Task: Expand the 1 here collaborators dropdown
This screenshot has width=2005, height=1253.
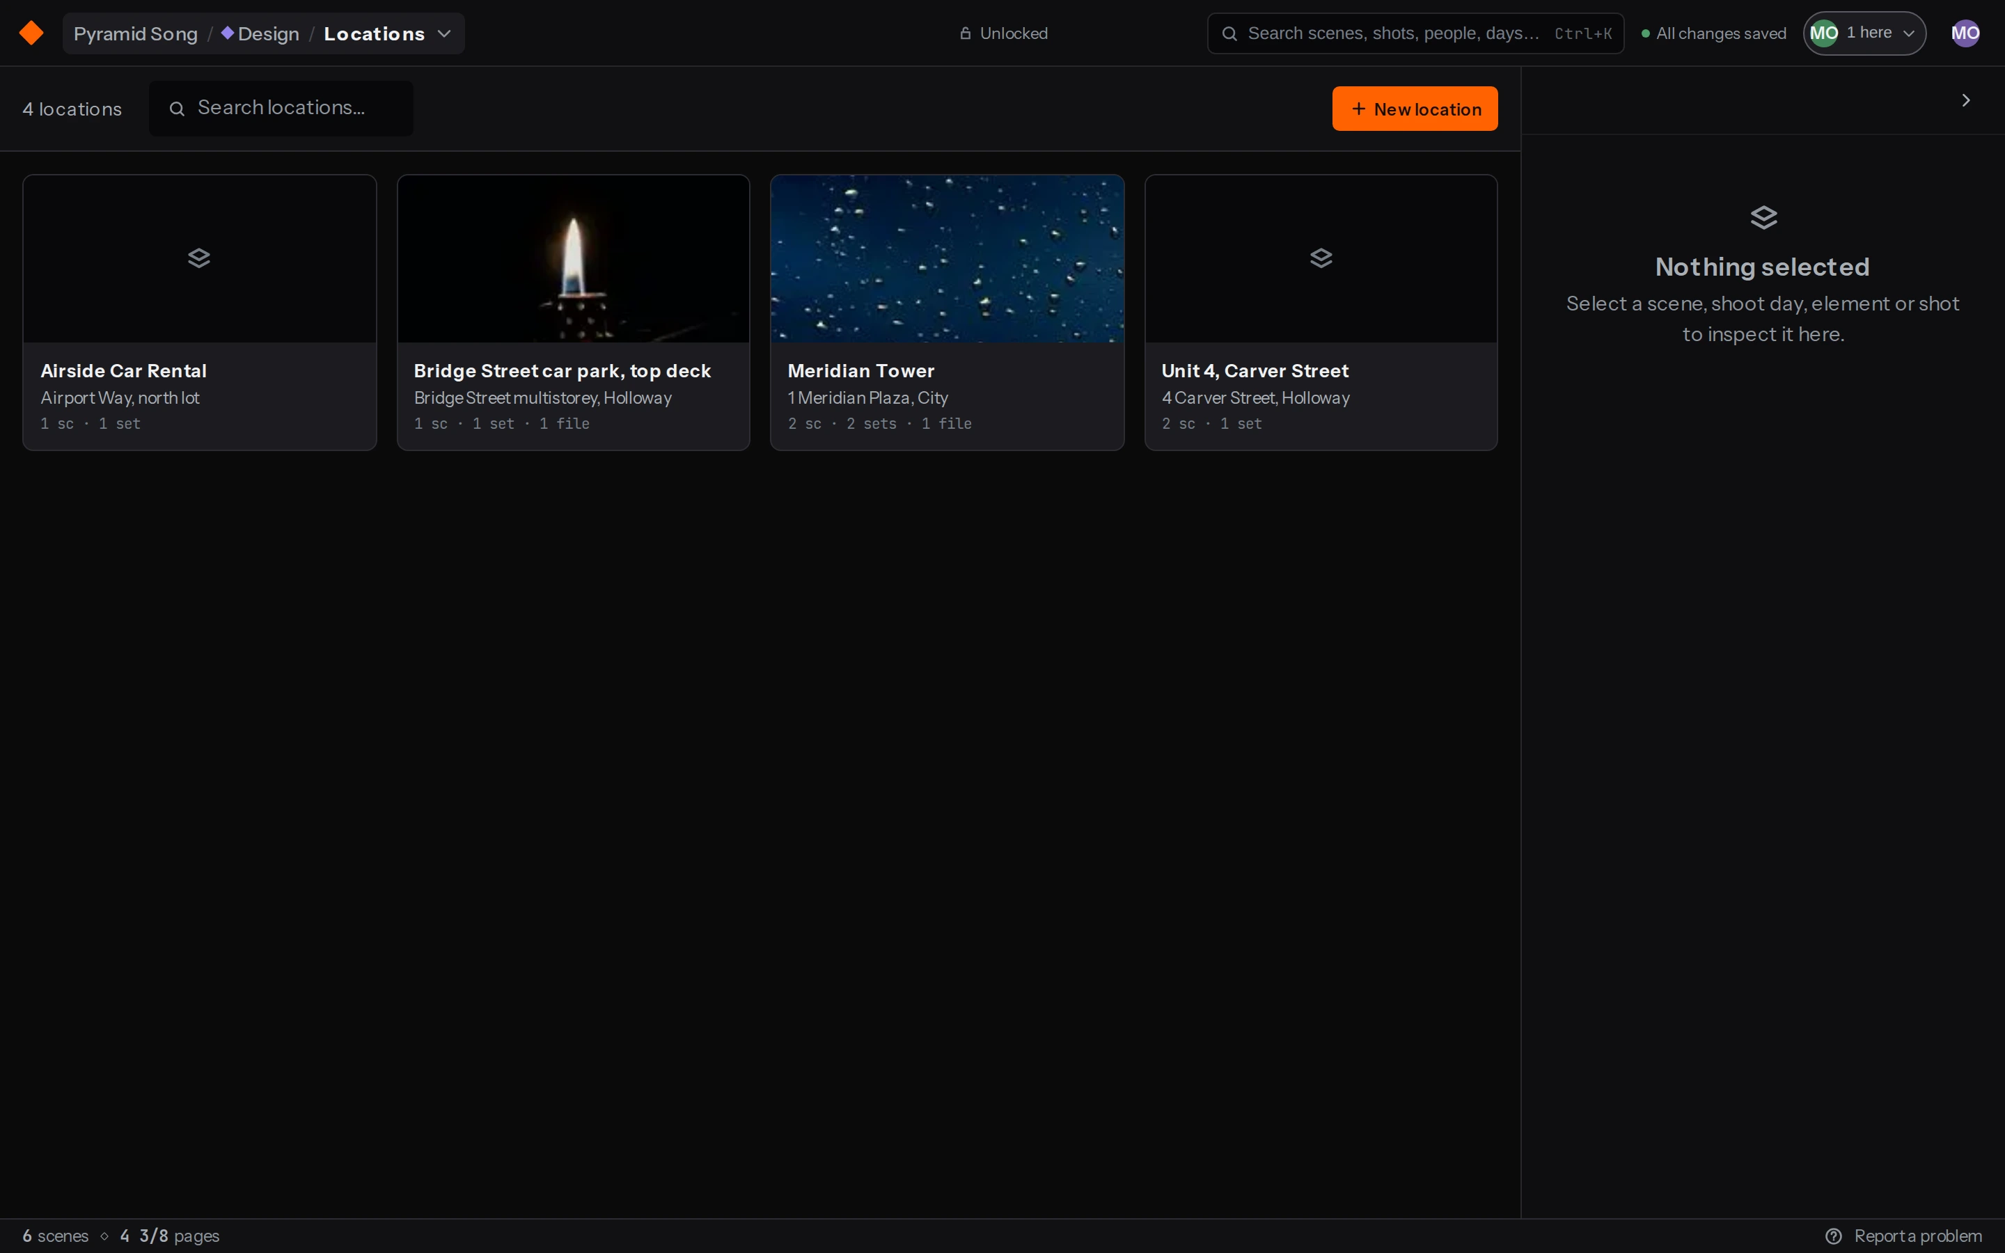Action: tap(1864, 33)
